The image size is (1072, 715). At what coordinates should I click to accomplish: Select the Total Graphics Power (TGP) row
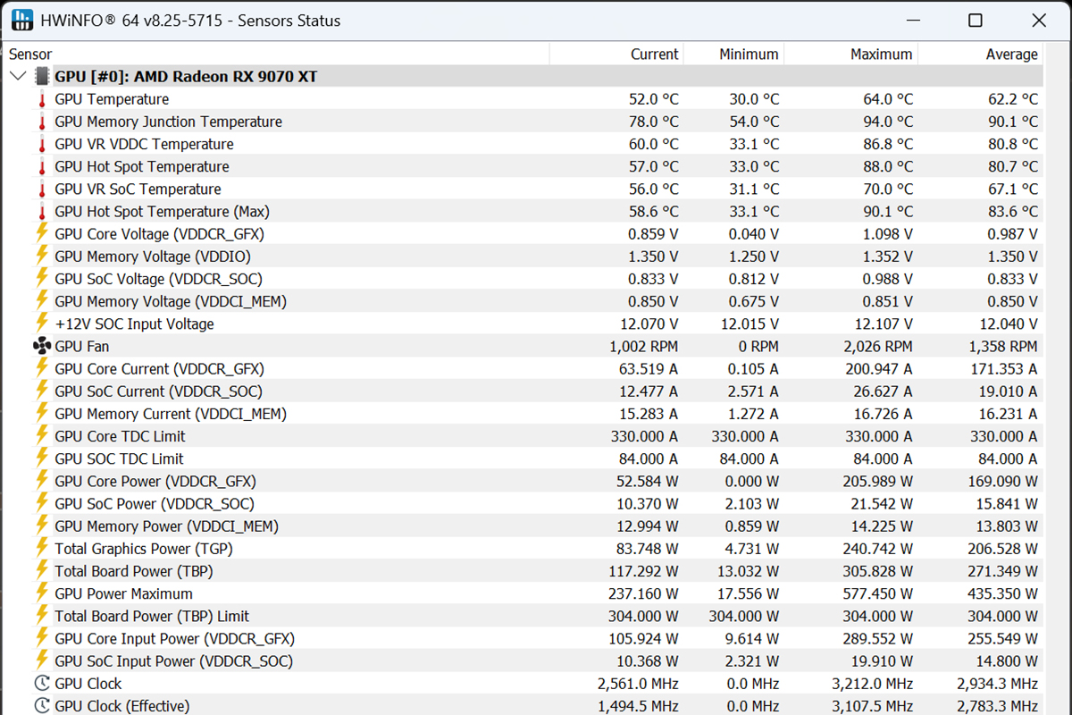click(122, 549)
